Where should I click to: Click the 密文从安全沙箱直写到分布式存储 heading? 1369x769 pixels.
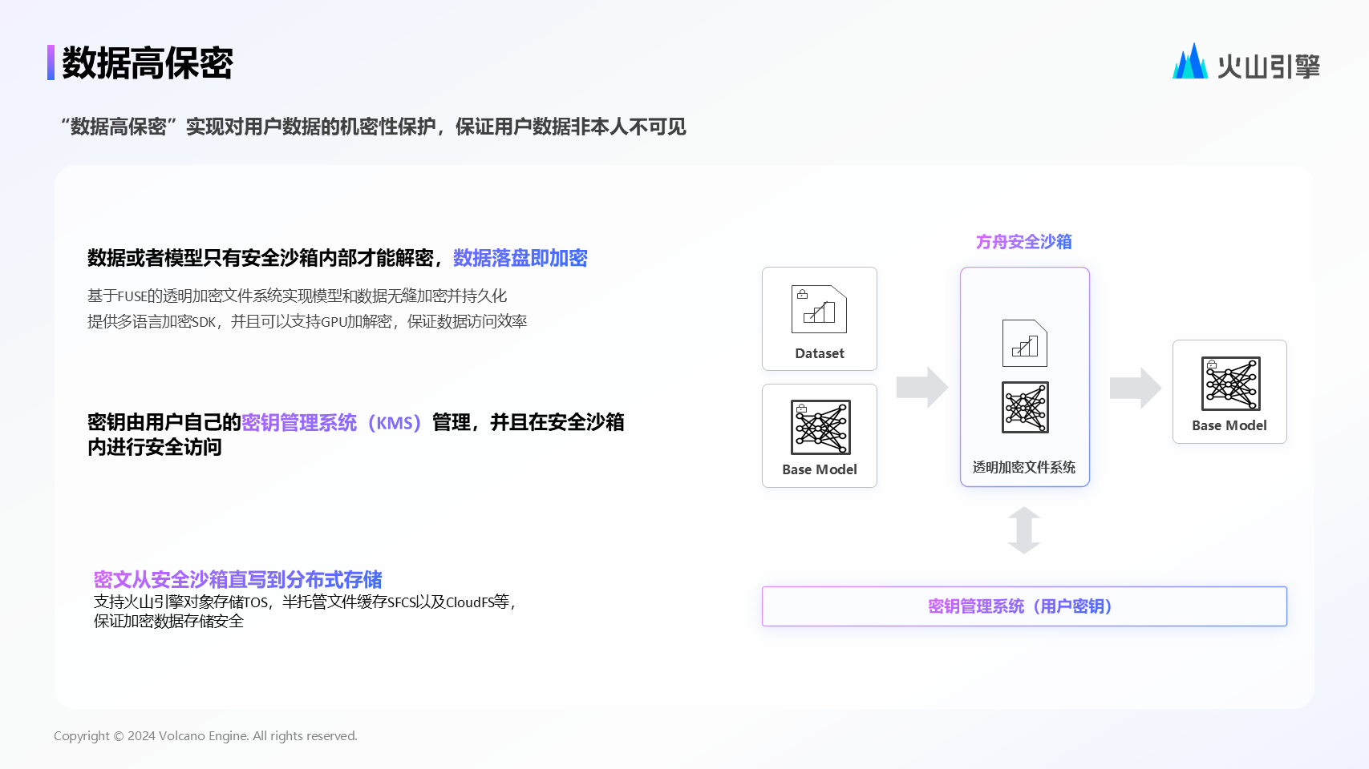click(x=238, y=579)
